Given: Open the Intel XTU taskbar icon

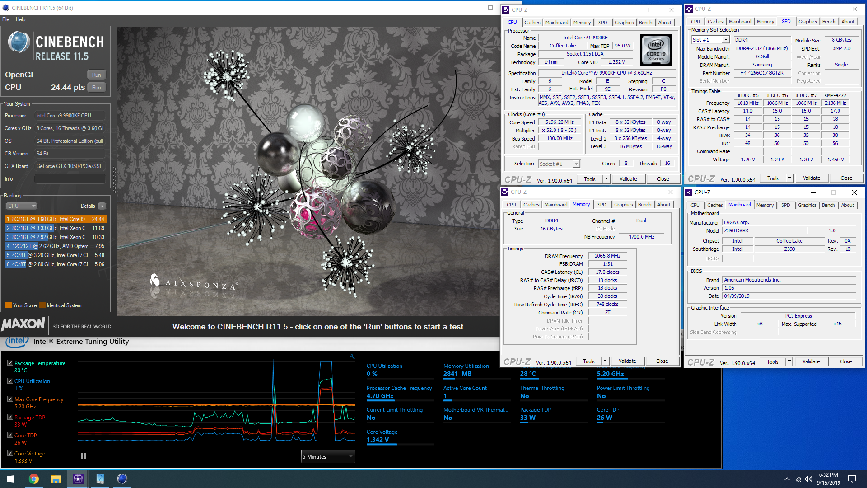Looking at the screenshot, I should [100, 479].
